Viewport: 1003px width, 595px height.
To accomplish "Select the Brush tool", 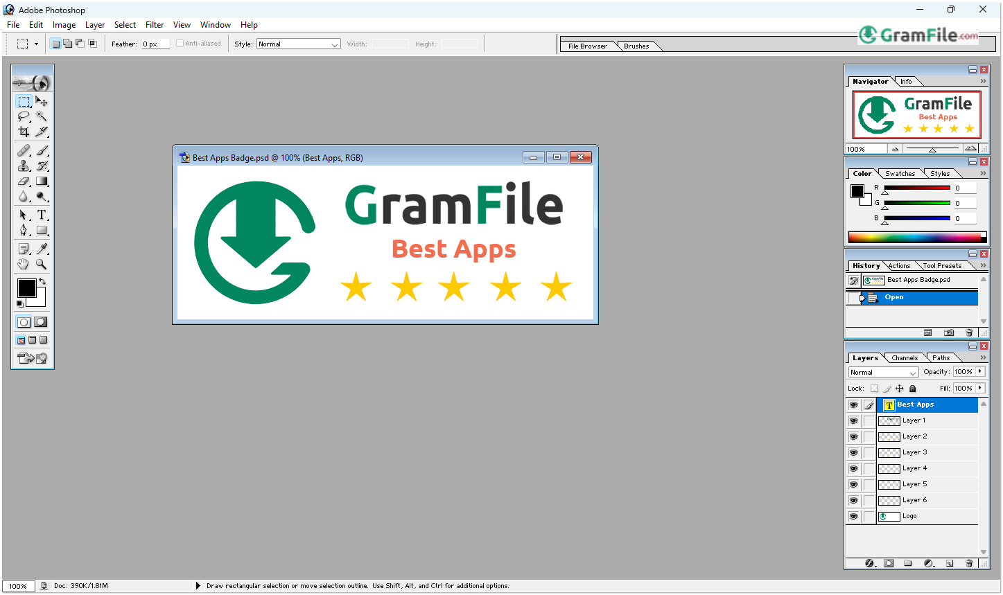I will 42,150.
